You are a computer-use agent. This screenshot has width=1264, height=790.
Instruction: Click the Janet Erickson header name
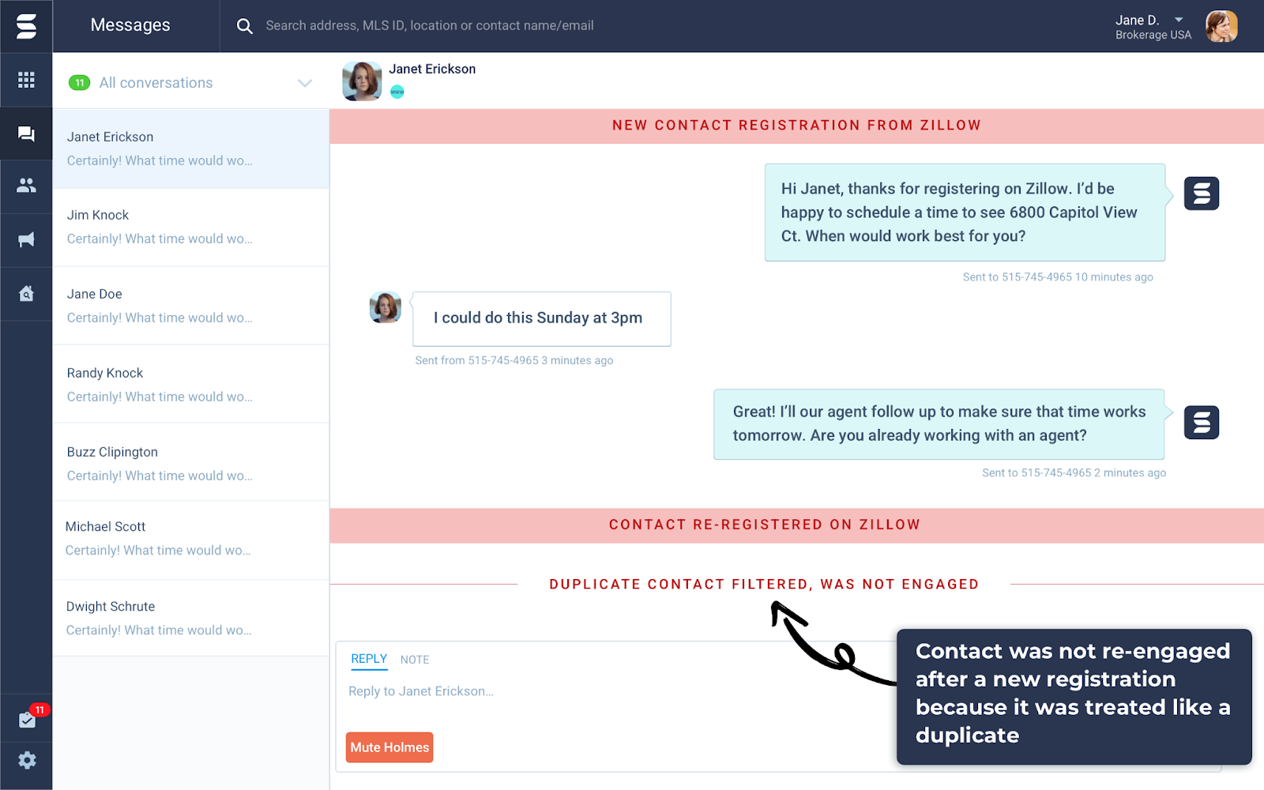tap(432, 69)
